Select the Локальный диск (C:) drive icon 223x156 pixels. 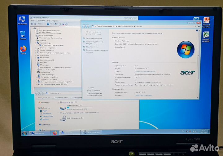tap(63, 108)
